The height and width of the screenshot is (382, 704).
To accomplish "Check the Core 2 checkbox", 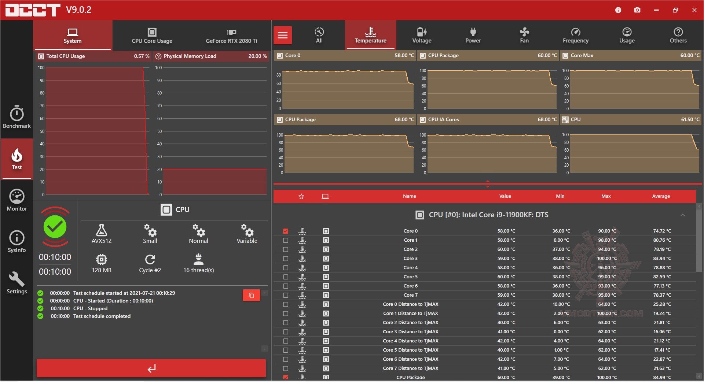I will (286, 249).
